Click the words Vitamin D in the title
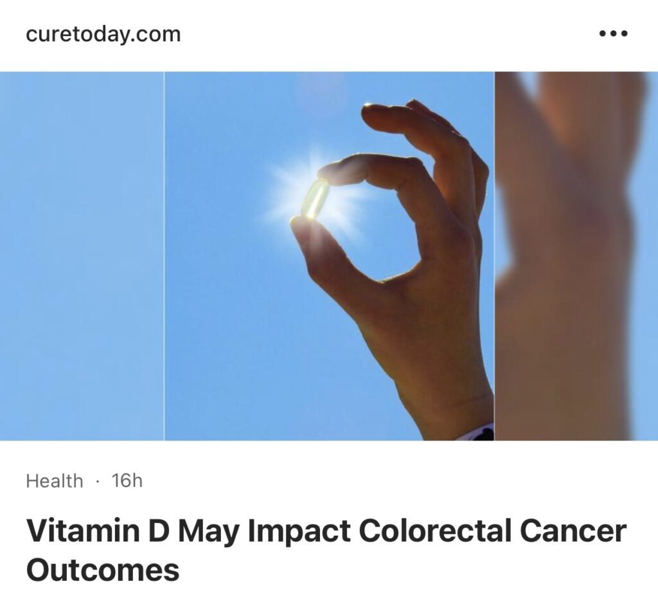Image resolution: width=658 pixels, height=602 pixels. (x=98, y=531)
